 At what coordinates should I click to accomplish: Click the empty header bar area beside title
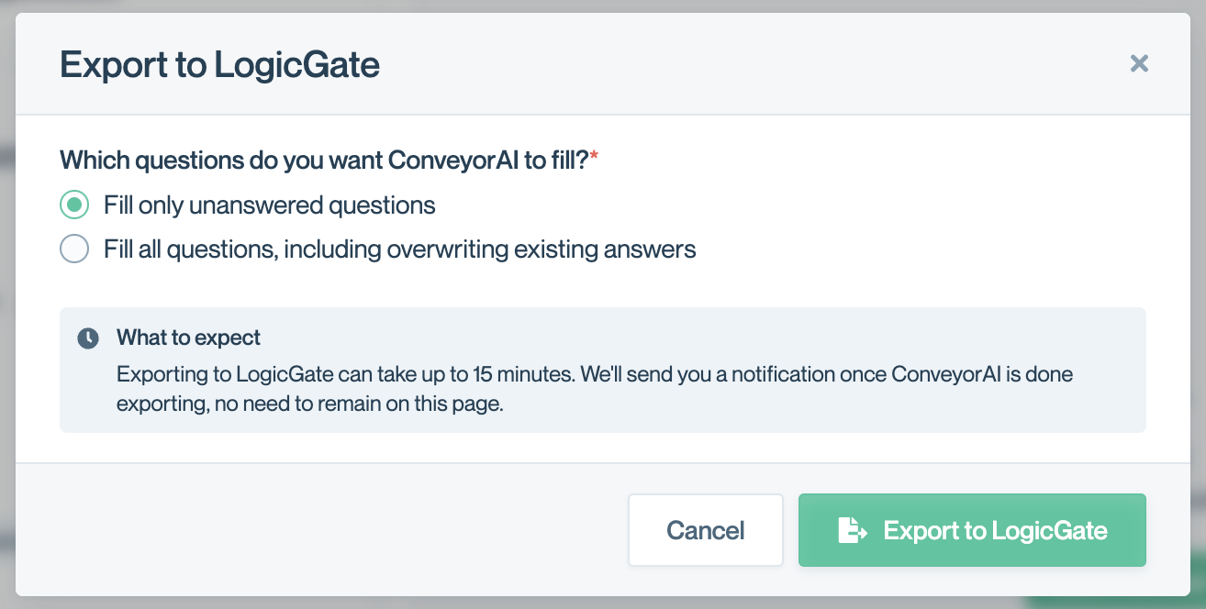pos(753,64)
